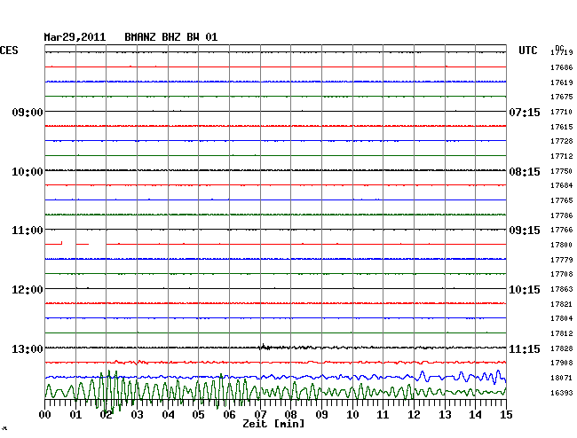Click the 07:15 UTC time label
Image resolution: width=577 pixels, height=438 pixels.
525,112
